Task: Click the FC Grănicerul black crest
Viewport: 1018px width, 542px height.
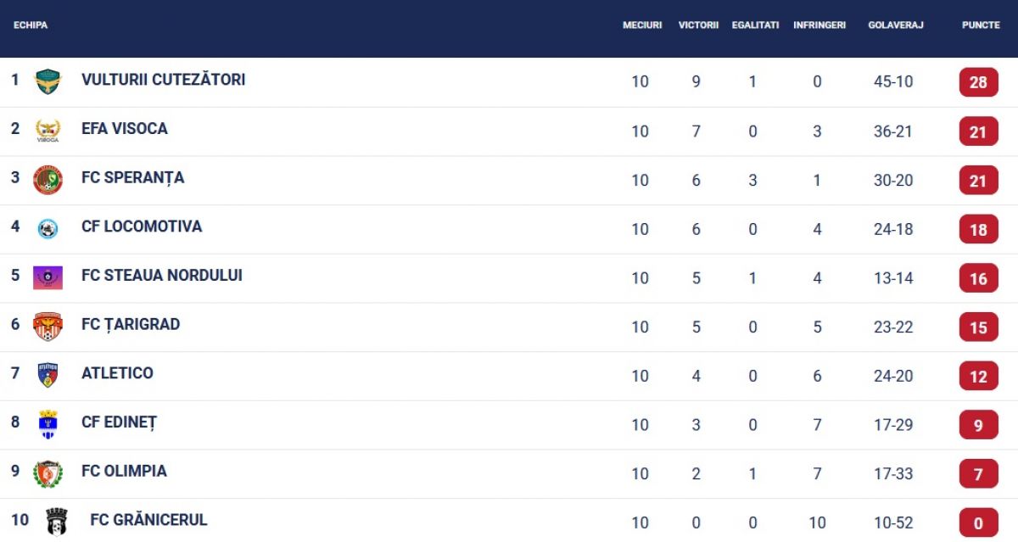Action: [57, 522]
